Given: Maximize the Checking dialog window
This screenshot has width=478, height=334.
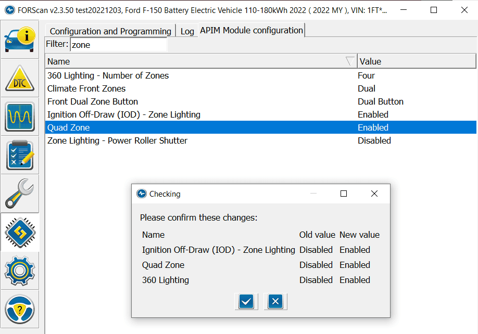Looking at the screenshot, I should pyautogui.click(x=344, y=194).
